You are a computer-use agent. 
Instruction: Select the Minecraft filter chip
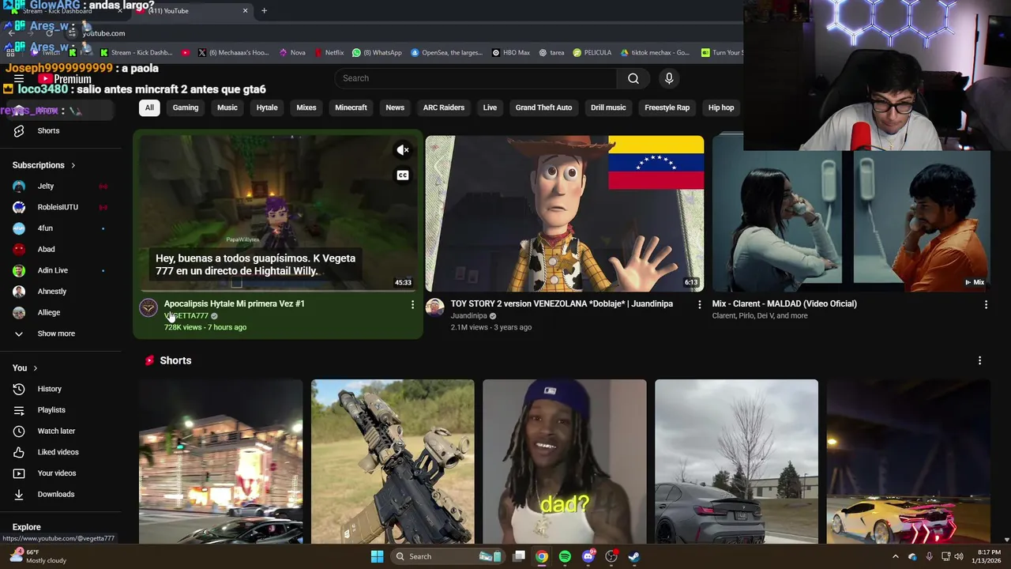[351, 107]
